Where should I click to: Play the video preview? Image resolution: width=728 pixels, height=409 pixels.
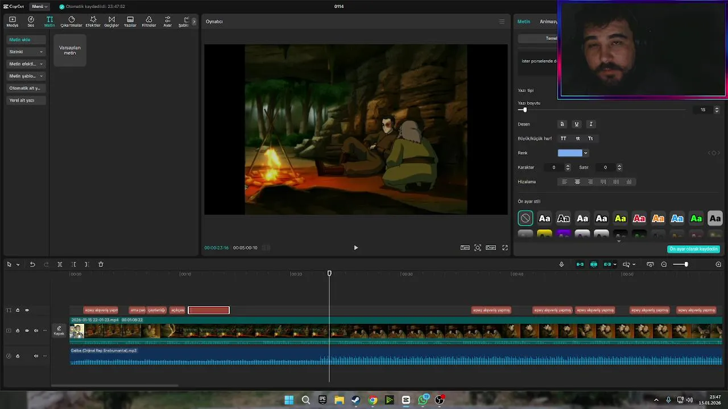[356, 248]
